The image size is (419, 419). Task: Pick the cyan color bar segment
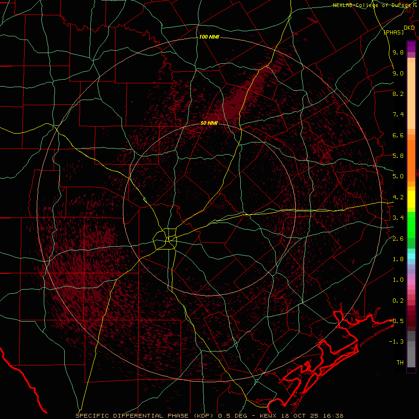(411, 256)
